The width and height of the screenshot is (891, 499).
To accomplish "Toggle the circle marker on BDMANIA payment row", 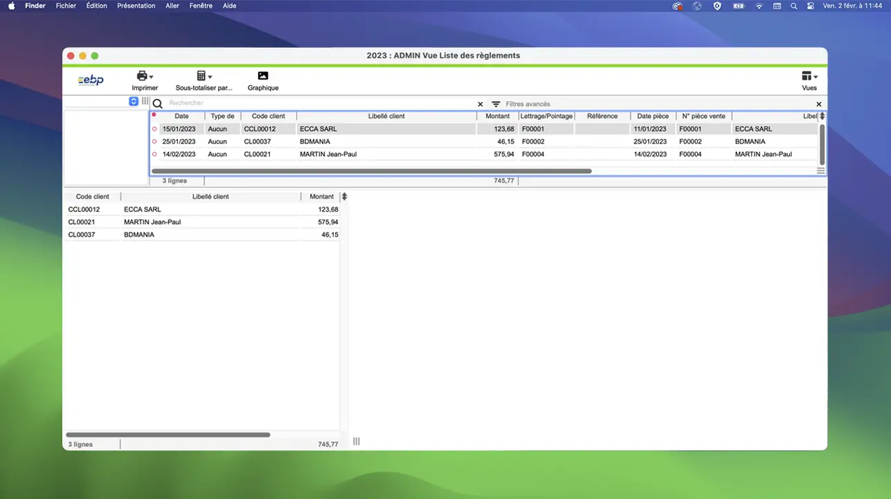I will 154,141.
